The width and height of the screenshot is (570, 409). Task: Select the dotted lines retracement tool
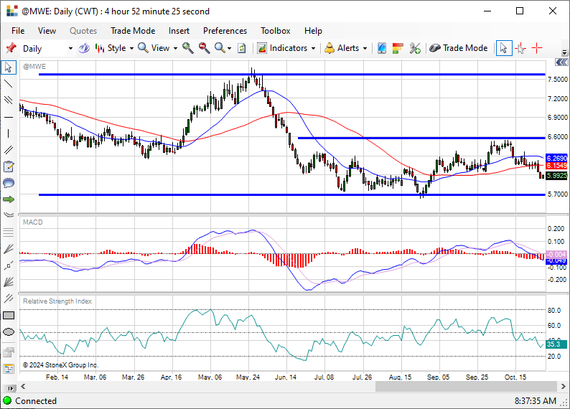click(x=9, y=232)
